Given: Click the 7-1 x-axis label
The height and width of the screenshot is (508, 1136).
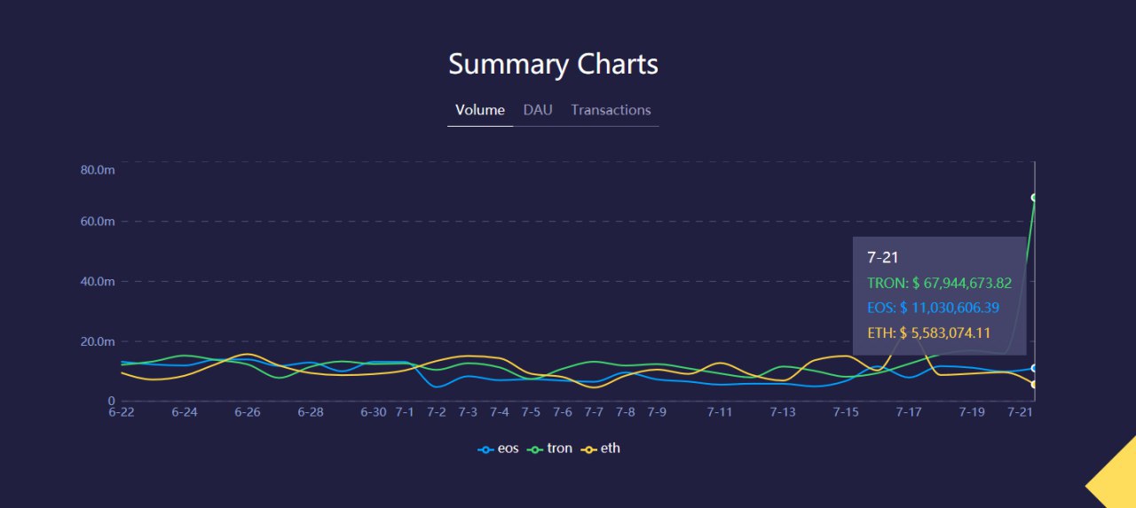Looking at the screenshot, I should click(405, 412).
